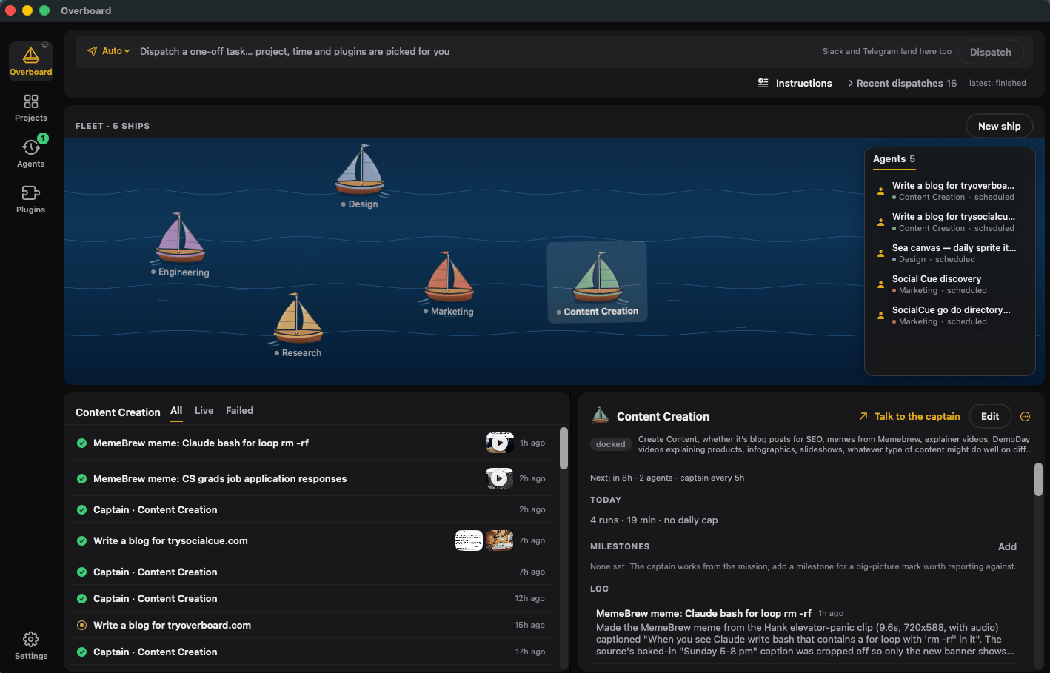Click the Instructions list icon
This screenshot has width=1050, height=673.
tap(763, 83)
